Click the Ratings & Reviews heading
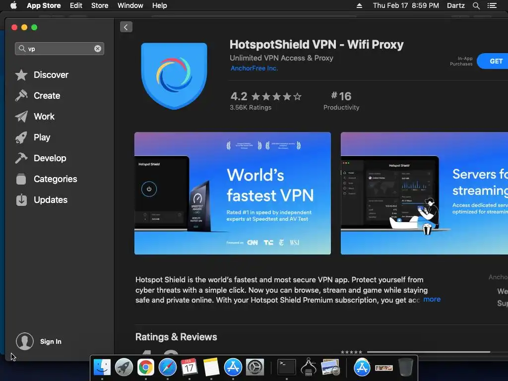The image size is (508, 381). pyautogui.click(x=176, y=337)
